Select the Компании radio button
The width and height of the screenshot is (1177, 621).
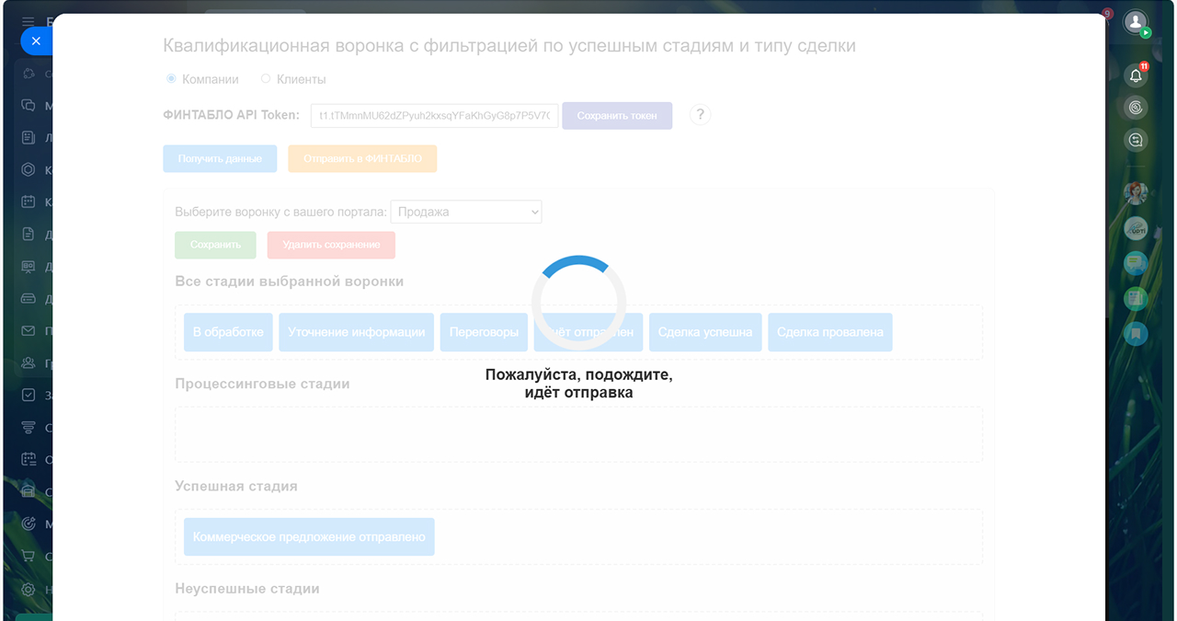point(171,79)
